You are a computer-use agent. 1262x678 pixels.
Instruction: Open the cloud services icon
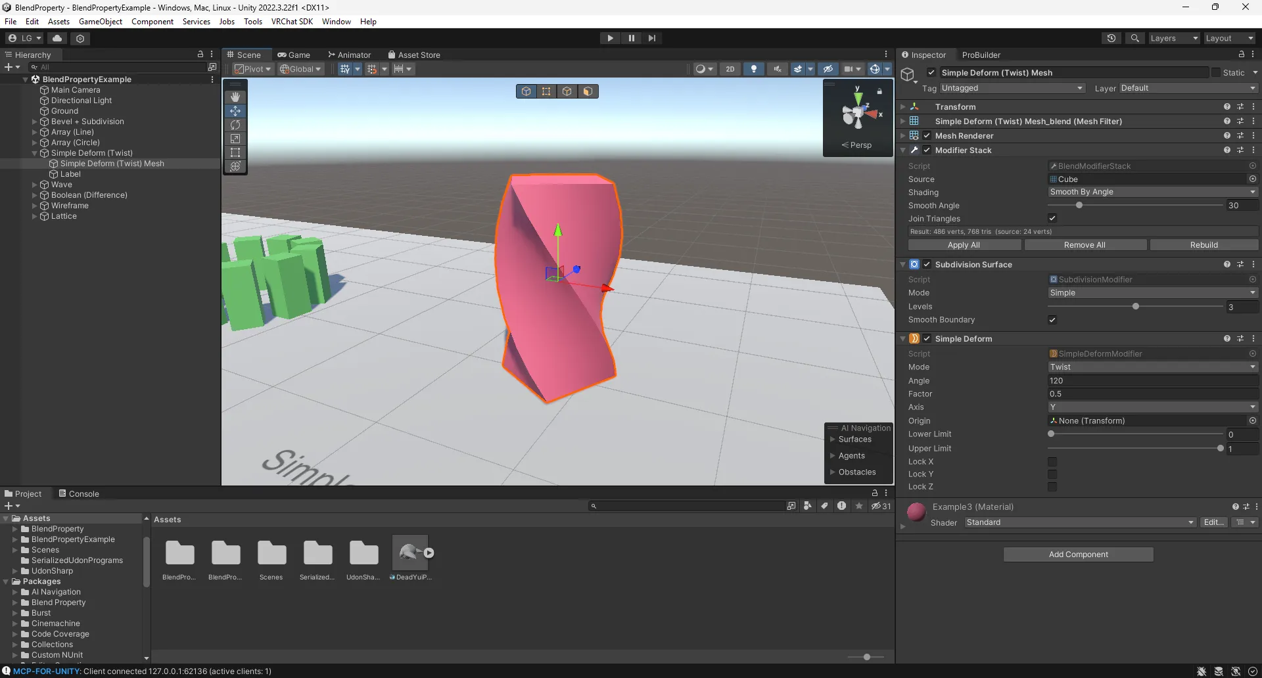[57, 38]
